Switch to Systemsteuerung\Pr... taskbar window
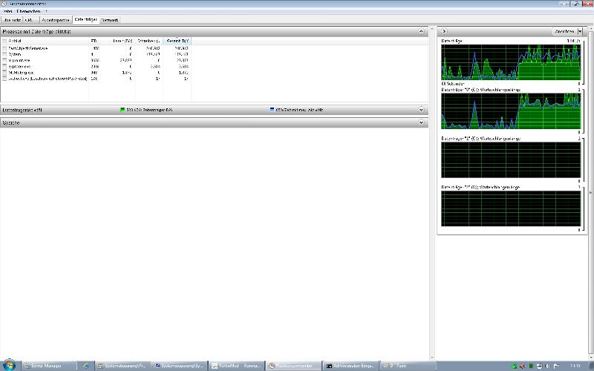This screenshot has height=371, width=594. tap(123, 366)
